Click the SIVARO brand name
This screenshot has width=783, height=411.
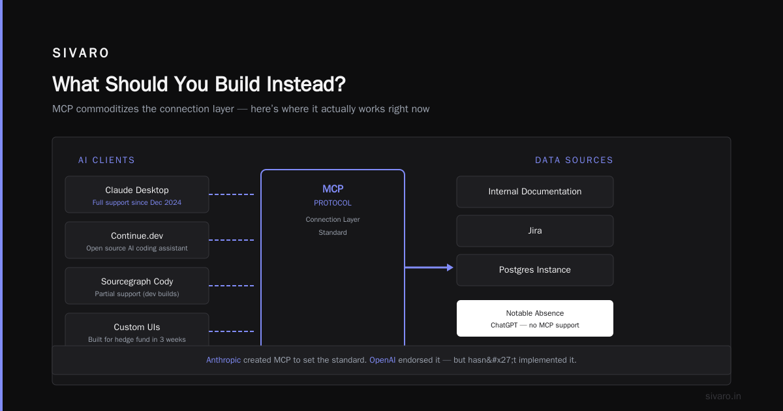click(x=81, y=53)
